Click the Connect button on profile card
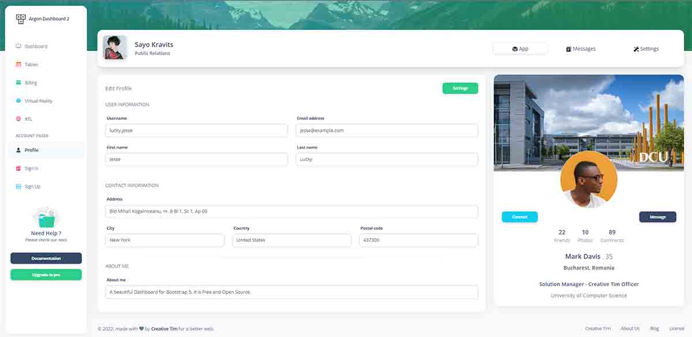Viewport: 692px width, 337px height. (520, 216)
